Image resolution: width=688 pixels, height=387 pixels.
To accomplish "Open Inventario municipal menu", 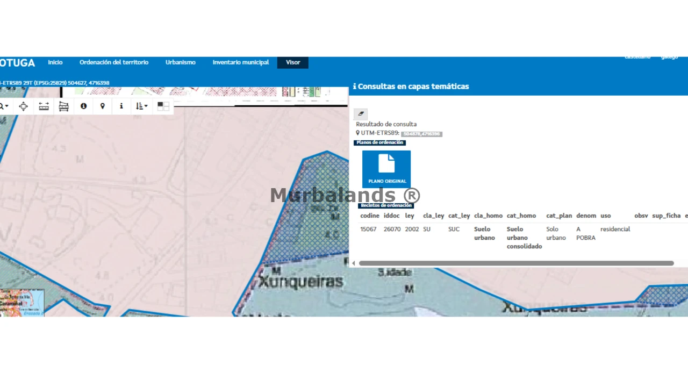I will tap(241, 62).
